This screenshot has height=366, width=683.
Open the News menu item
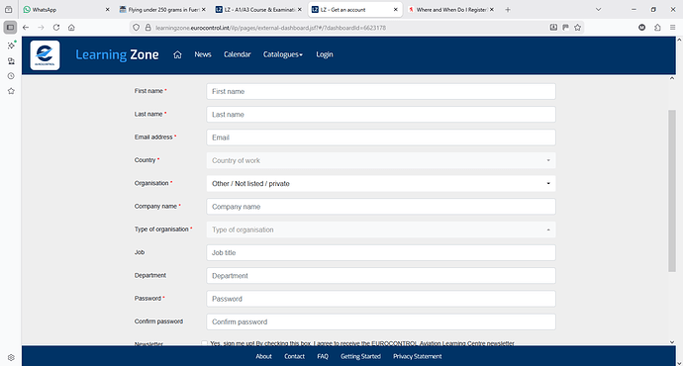pyautogui.click(x=203, y=54)
